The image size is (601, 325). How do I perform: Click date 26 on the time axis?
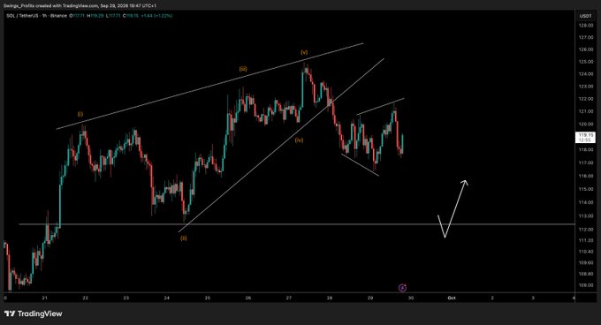pyautogui.click(x=248, y=298)
